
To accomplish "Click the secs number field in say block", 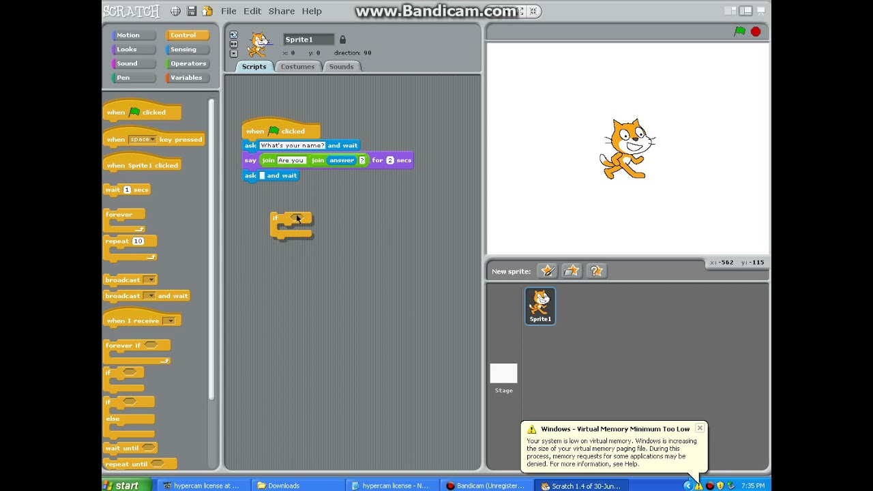I will pos(390,160).
